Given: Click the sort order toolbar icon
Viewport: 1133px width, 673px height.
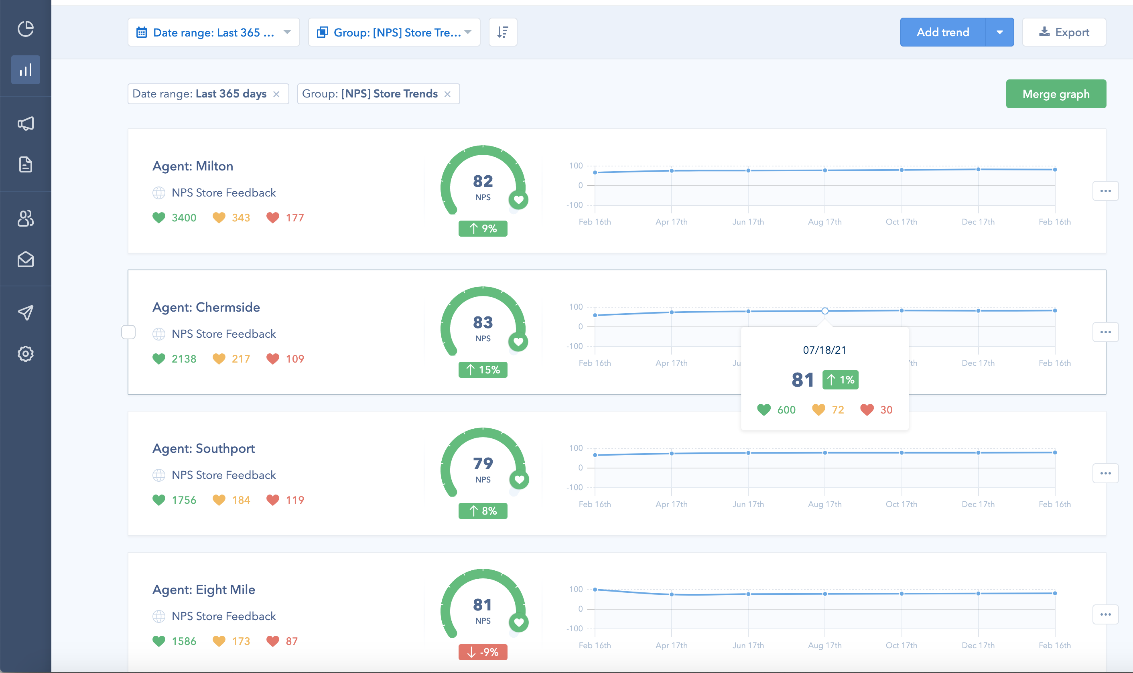Looking at the screenshot, I should 503,32.
